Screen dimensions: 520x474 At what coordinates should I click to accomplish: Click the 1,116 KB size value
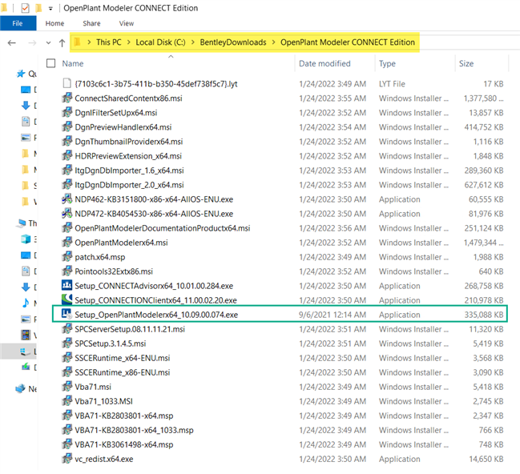tap(488, 142)
